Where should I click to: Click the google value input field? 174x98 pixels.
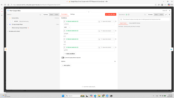click(x=89, y=33)
